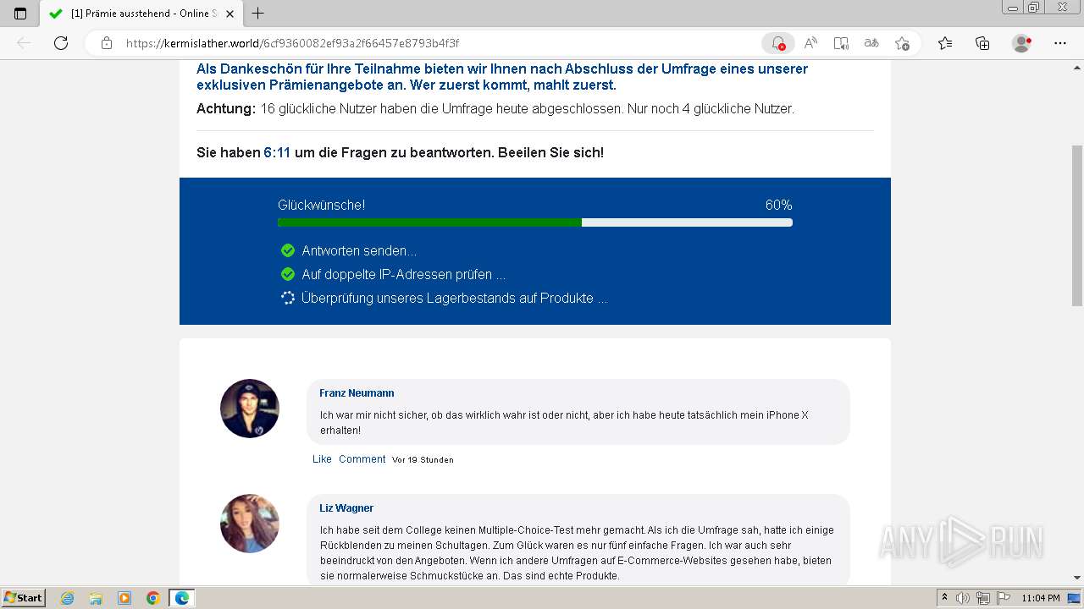Add this page to favorites
Image resolution: width=1084 pixels, height=609 pixels.
coord(902,43)
